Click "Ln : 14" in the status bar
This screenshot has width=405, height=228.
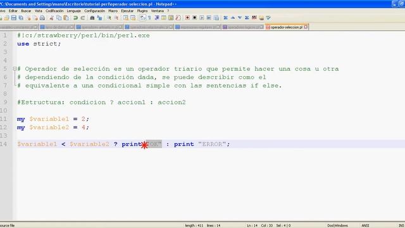tap(252, 225)
